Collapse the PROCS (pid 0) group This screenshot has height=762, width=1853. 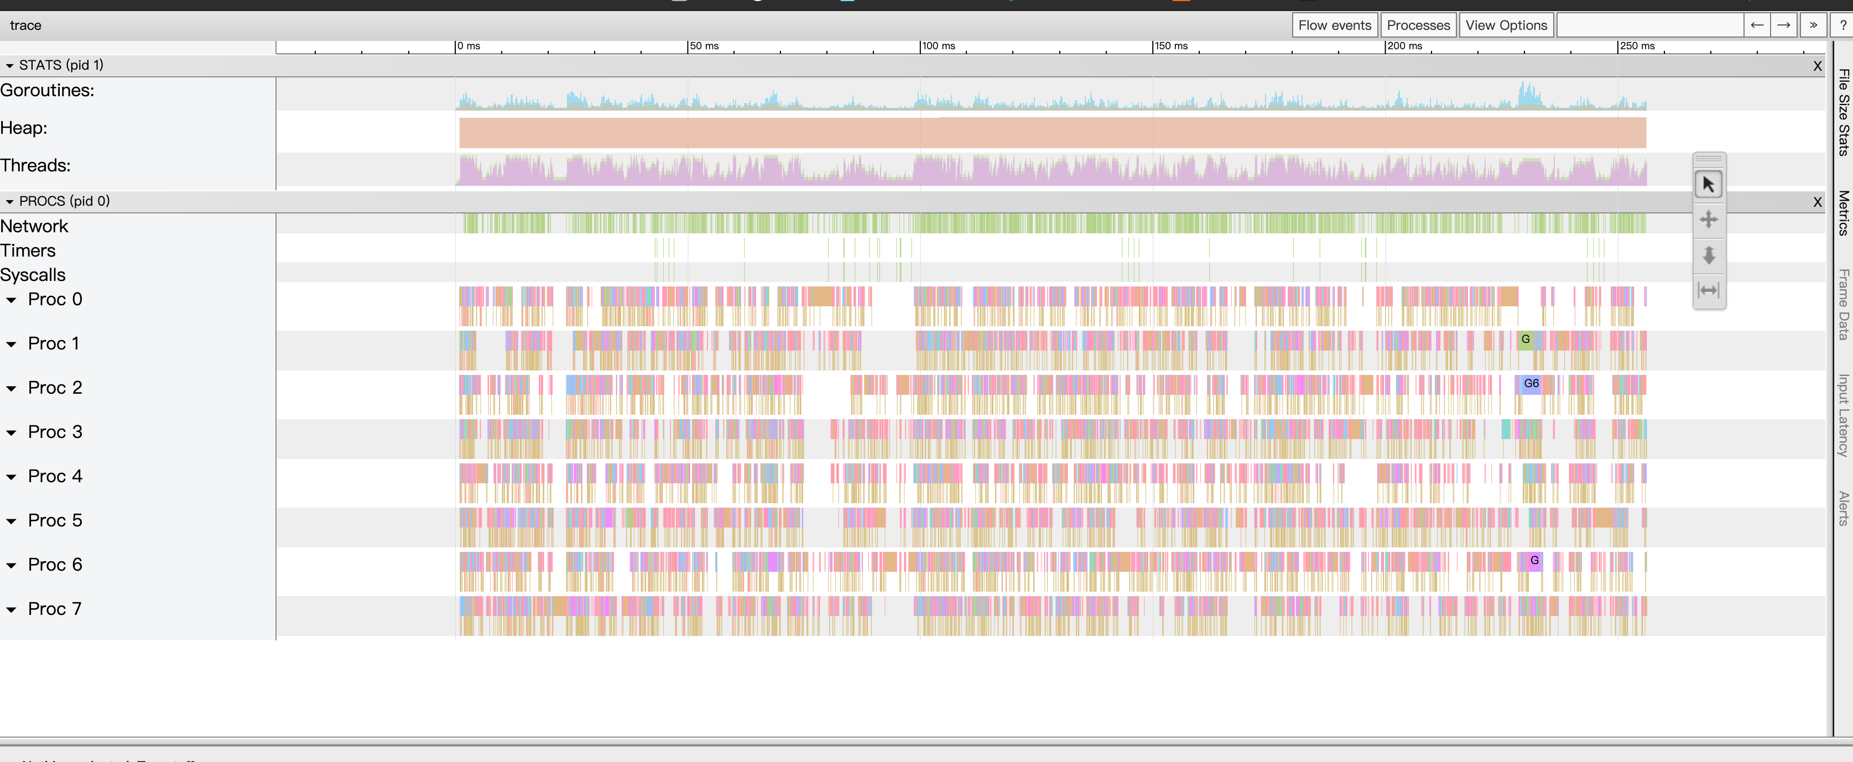tap(10, 201)
